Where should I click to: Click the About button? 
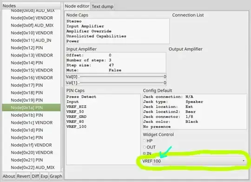tap(9, 176)
